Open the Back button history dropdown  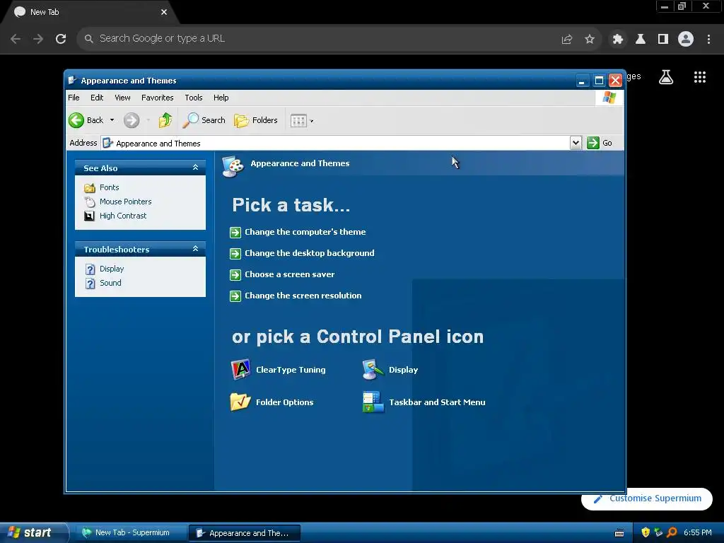click(x=112, y=120)
